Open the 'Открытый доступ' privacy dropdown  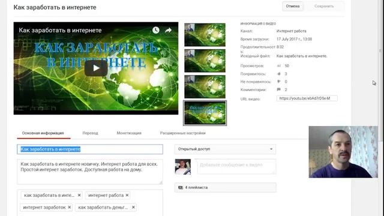[x=225, y=149]
